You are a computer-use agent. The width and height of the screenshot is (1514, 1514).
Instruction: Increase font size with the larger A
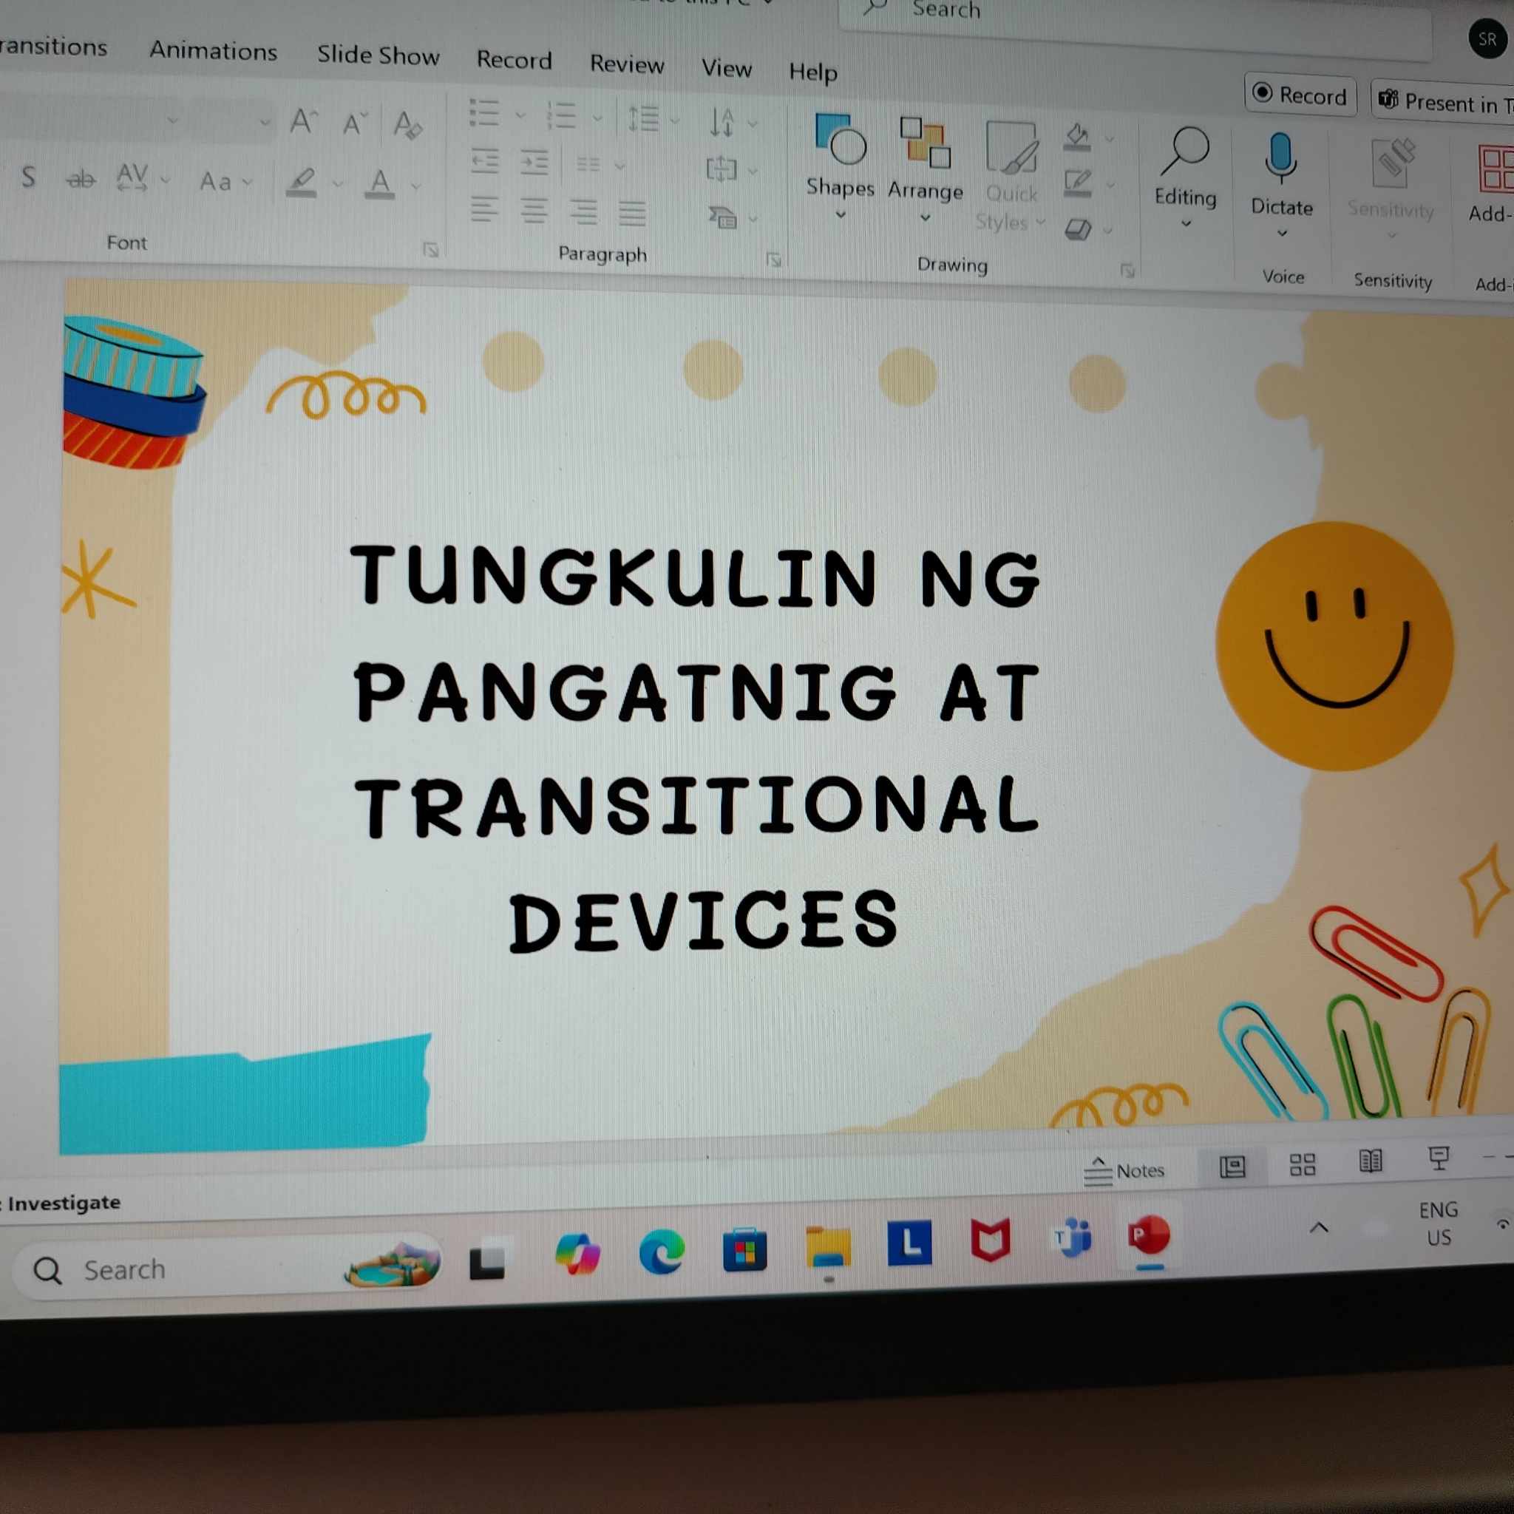click(x=303, y=121)
